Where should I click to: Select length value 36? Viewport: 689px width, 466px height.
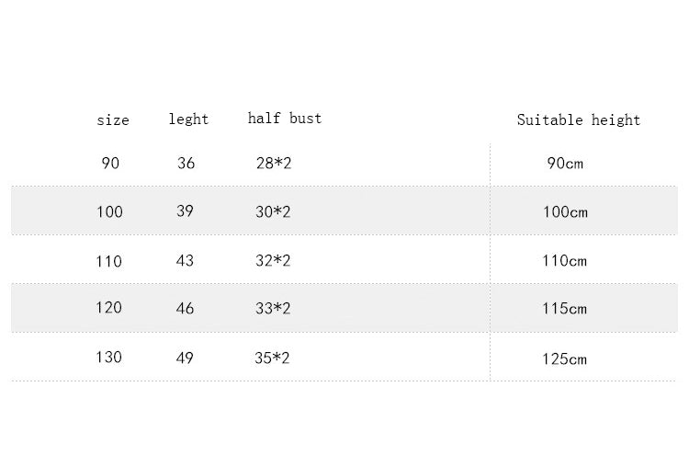click(x=186, y=164)
